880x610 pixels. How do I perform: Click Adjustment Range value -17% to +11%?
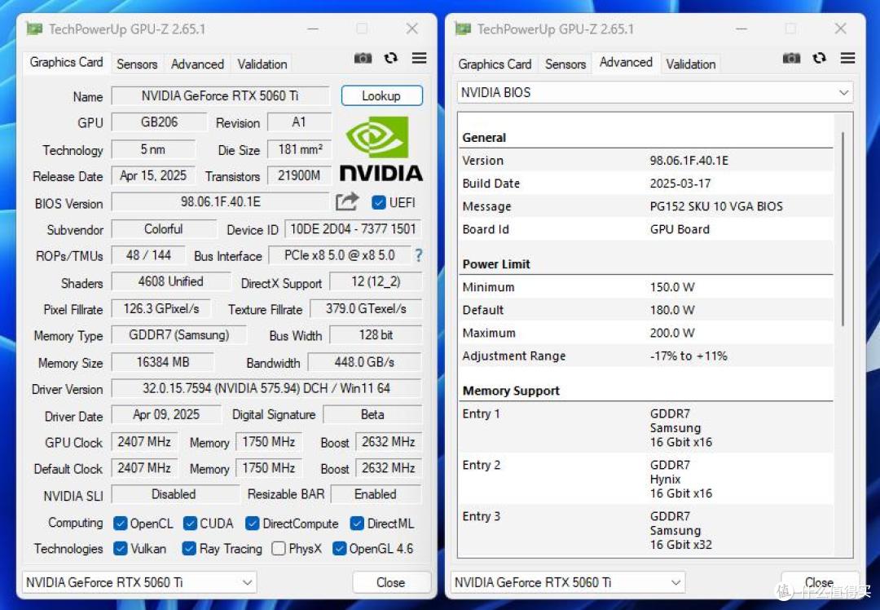point(689,356)
